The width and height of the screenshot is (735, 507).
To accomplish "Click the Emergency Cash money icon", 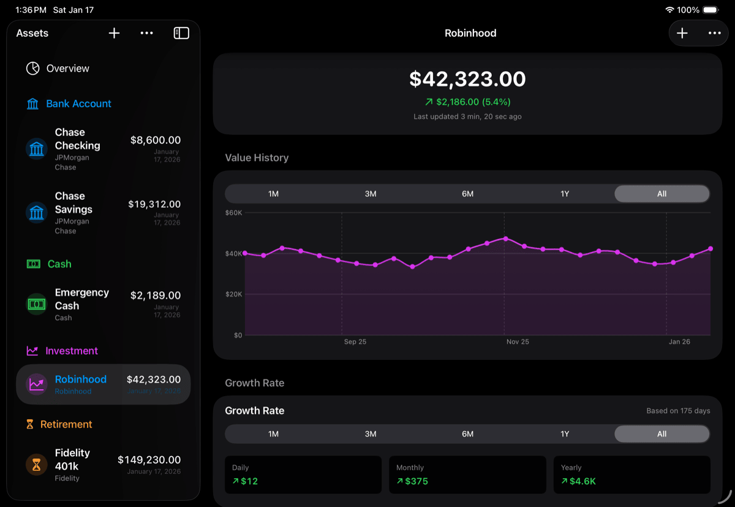I will [x=36, y=303].
